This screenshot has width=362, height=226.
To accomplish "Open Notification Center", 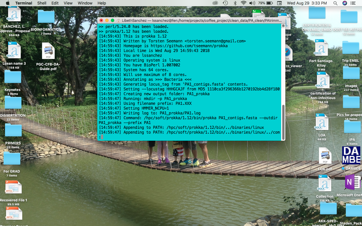I will tap(353, 3).
